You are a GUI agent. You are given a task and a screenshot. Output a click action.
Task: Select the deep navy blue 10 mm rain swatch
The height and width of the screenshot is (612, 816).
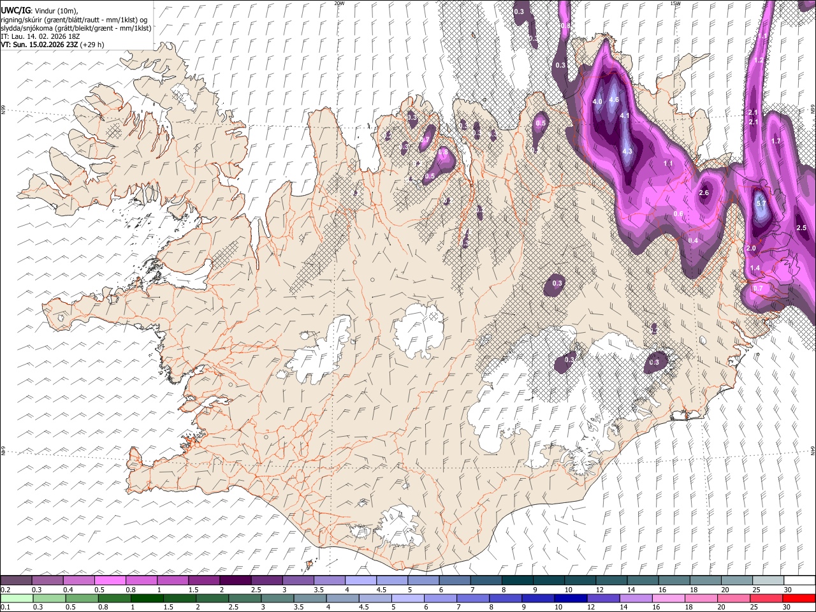click(x=570, y=598)
